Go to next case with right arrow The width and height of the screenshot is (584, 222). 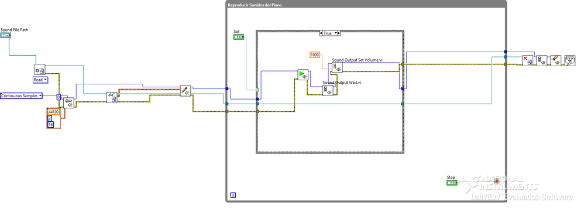tap(339, 33)
